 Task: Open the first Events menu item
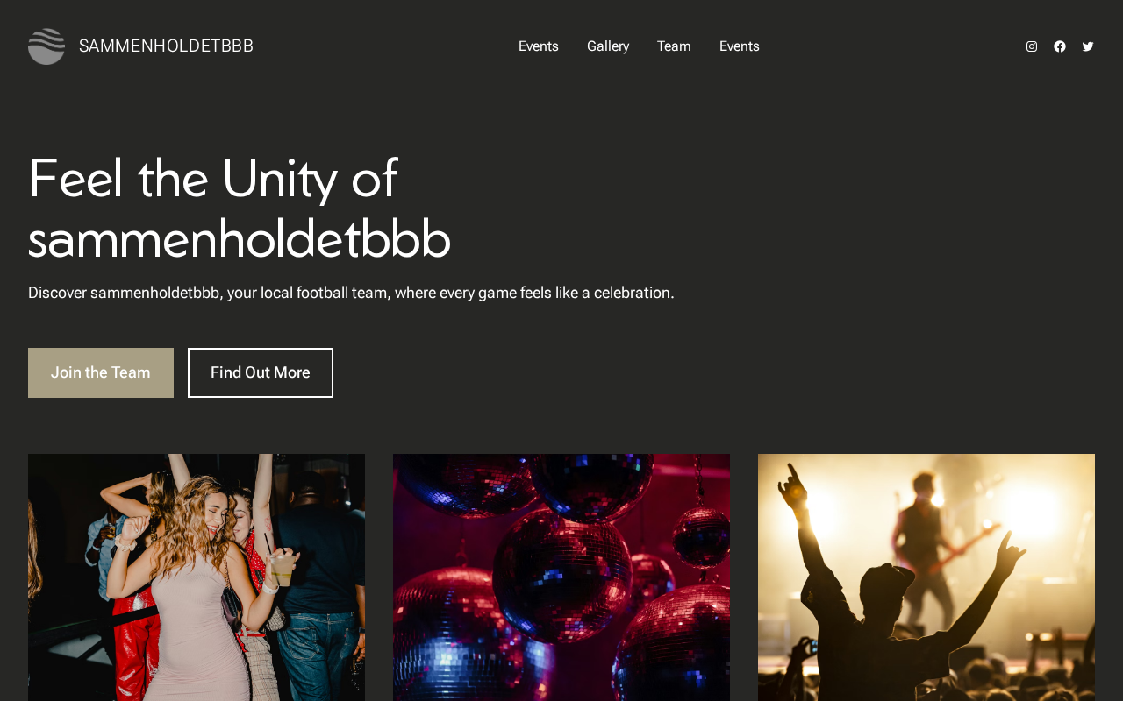click(539, 46)
